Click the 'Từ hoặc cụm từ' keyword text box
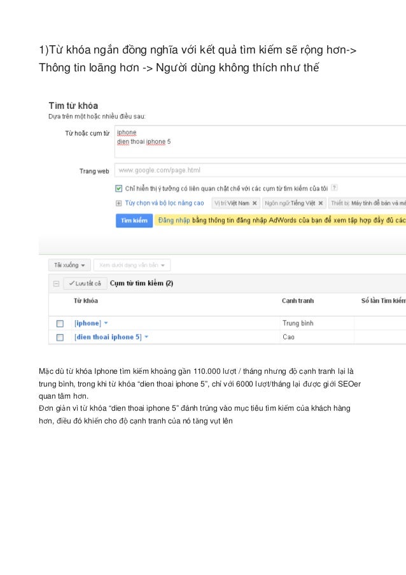406x575 pixels. tap(260, 142)
